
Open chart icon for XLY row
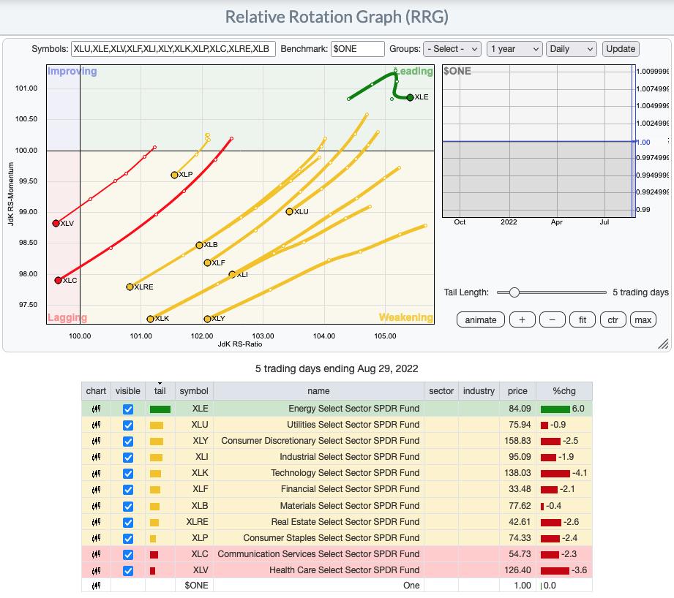pos(96,441)
